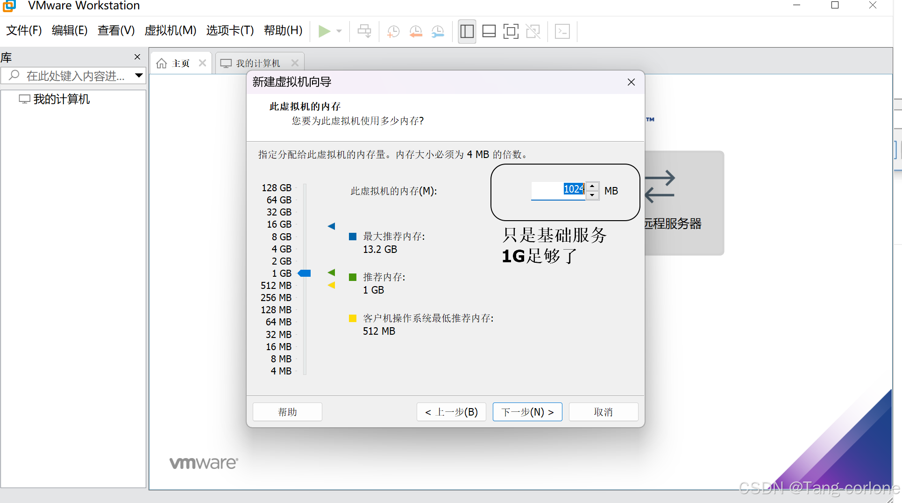This screenshot has height=503, width=902.
Task: Click the 128 GB label on memory scale
Action: pos(277,188)
